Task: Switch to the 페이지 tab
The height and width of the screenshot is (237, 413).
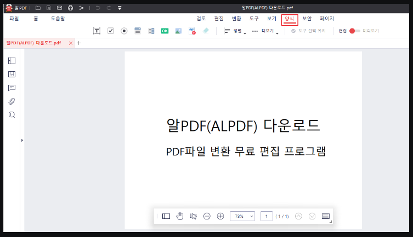Action: [x=327, y=19]
